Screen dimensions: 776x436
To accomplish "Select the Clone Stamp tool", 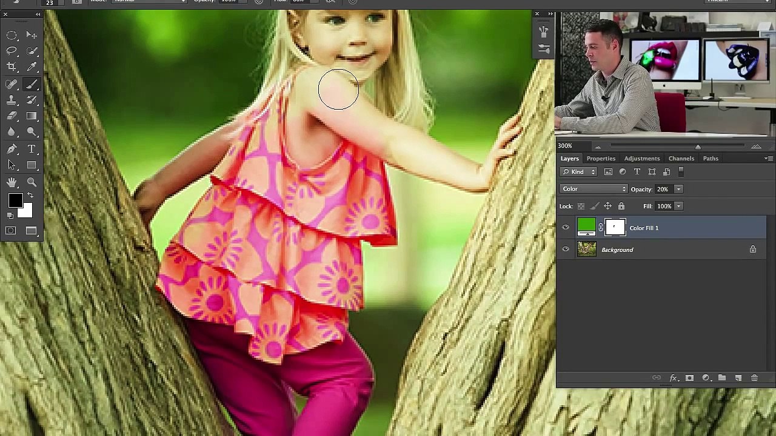I will tap(12, 100).
